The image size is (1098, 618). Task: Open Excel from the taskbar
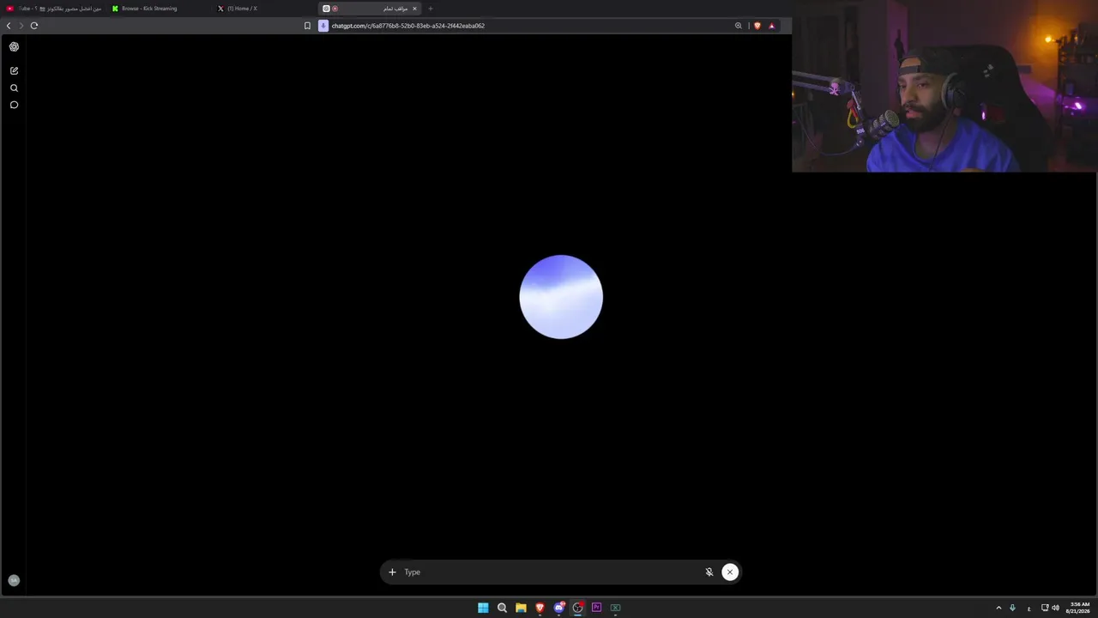[616, 608]
